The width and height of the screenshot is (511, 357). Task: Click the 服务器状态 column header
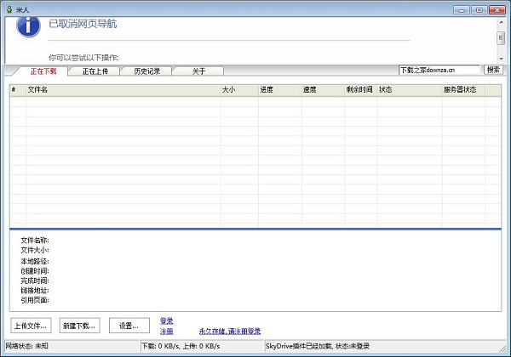[x=462, y=89]
